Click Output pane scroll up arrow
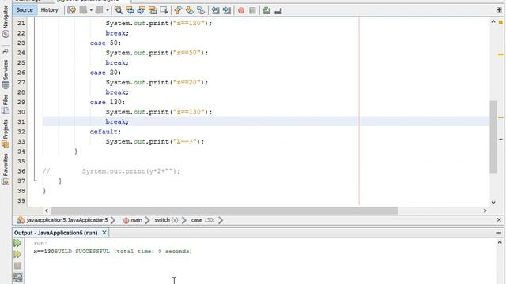This screenshot has width=506, height=284. click(500, 242)
